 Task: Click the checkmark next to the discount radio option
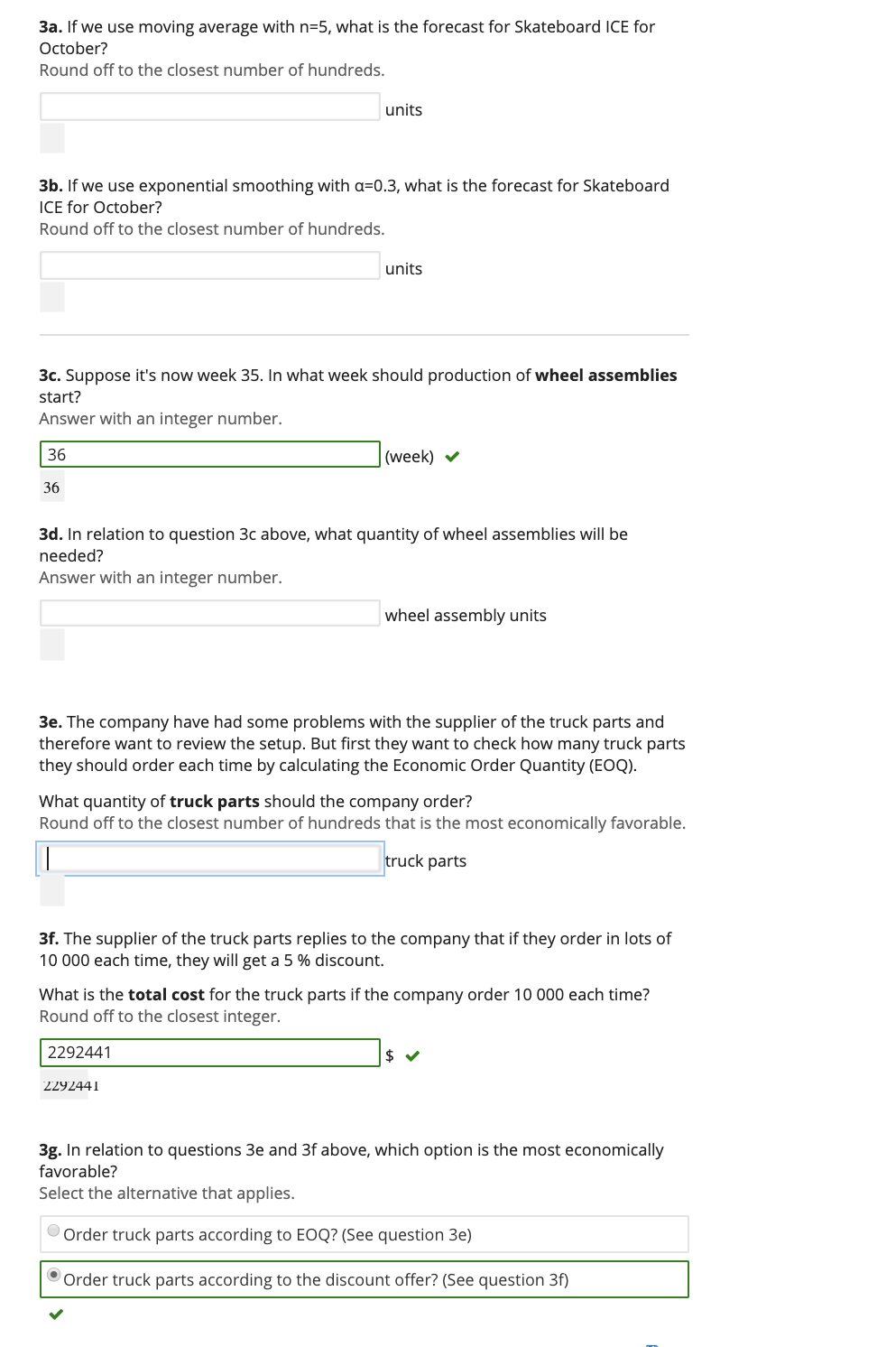tap(56, 1314)
